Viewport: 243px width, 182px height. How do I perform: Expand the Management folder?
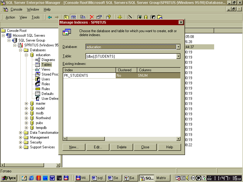20,137
